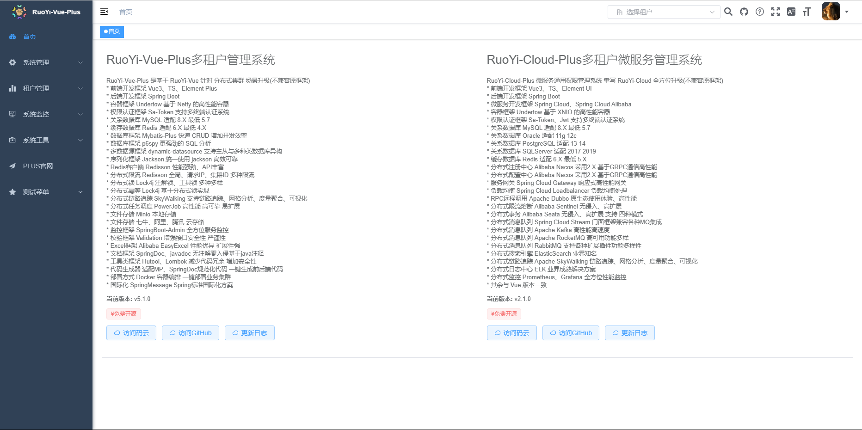Open the PLUS官网 sidebar link
The image size is (862, 430).
(x=46, y=166)
